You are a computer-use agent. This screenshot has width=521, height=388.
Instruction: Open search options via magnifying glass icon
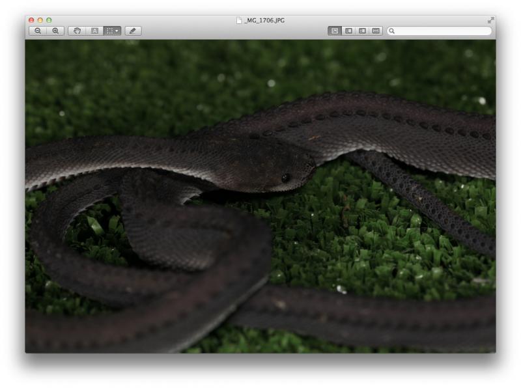coord(392,31)
